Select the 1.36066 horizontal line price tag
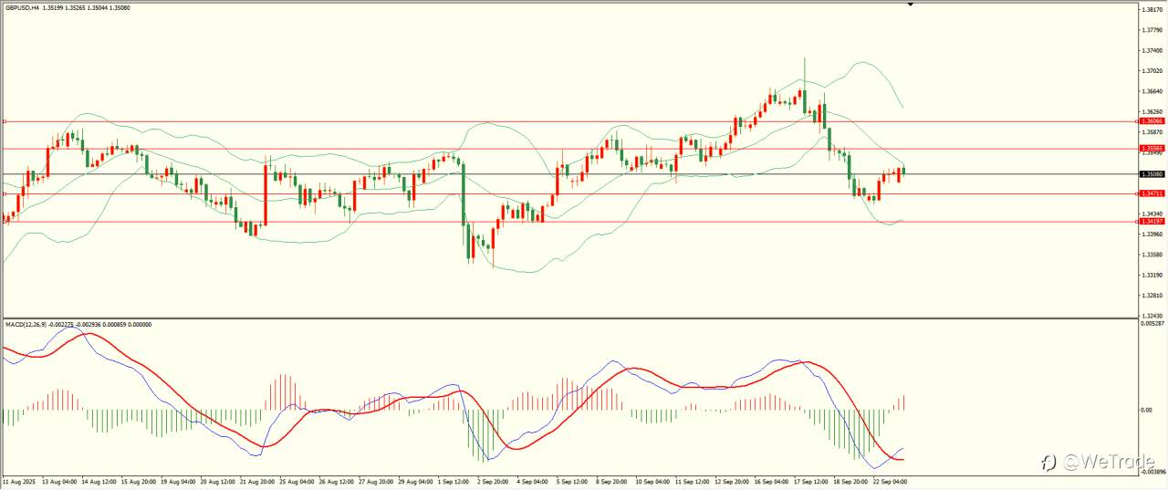The width and height of the screenshot is (1168, 490). click(1152, 120)
